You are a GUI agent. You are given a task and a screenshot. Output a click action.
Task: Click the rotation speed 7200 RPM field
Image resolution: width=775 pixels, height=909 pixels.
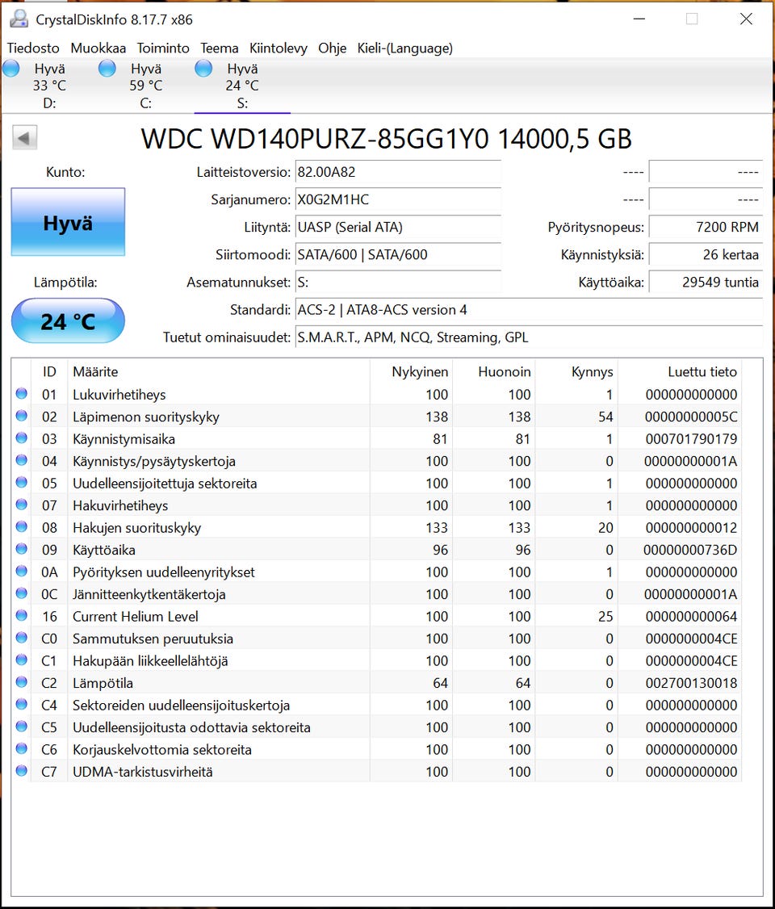pyautogui.click(x=706, y=228)
